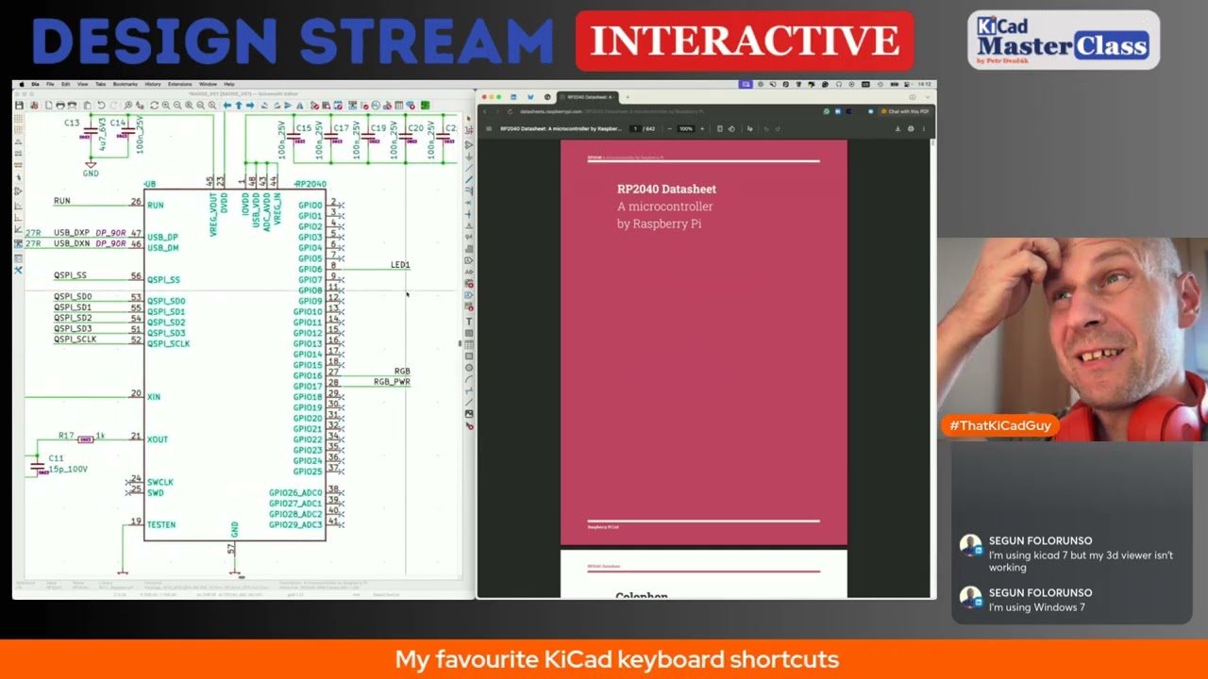This screenshot has width=1208, height=679.
Task: Open the Extensions menu
Action: click(x=180, y=84)
